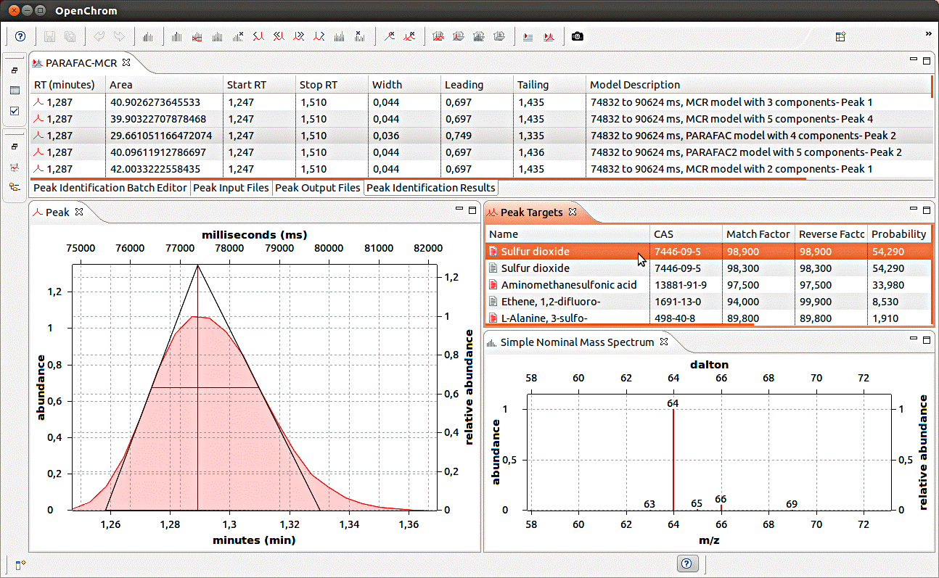Sort by CAS column header

(x=686, y=234)
